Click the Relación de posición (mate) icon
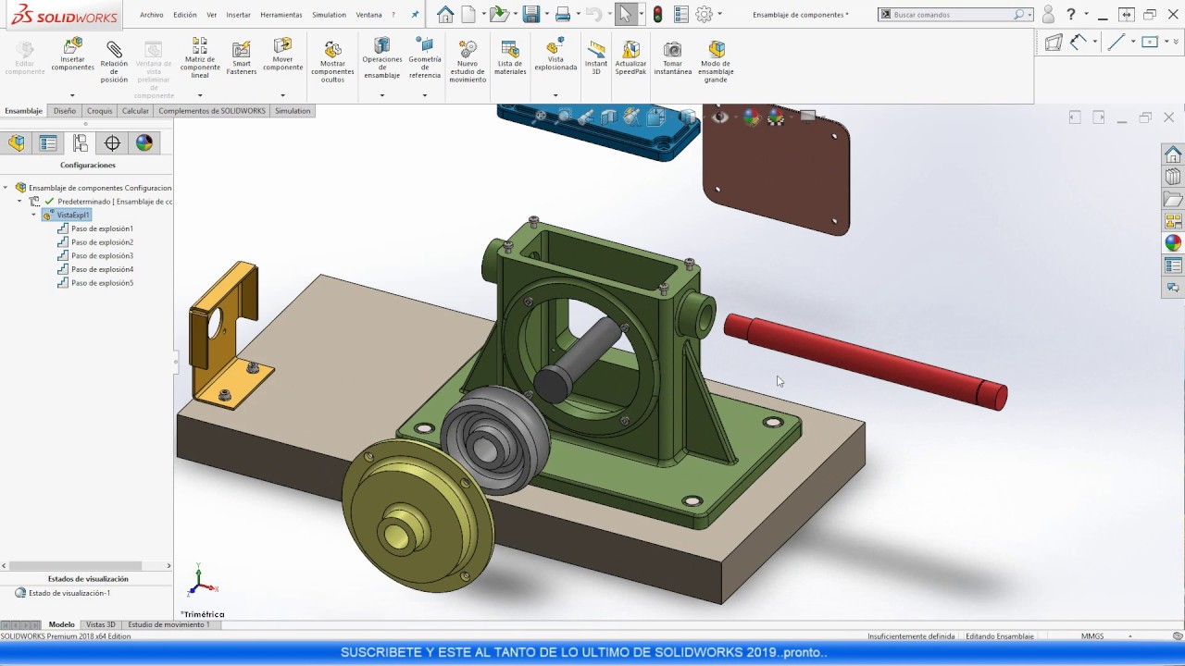This screenshot has width=1185, height=666. coord(113,57)
